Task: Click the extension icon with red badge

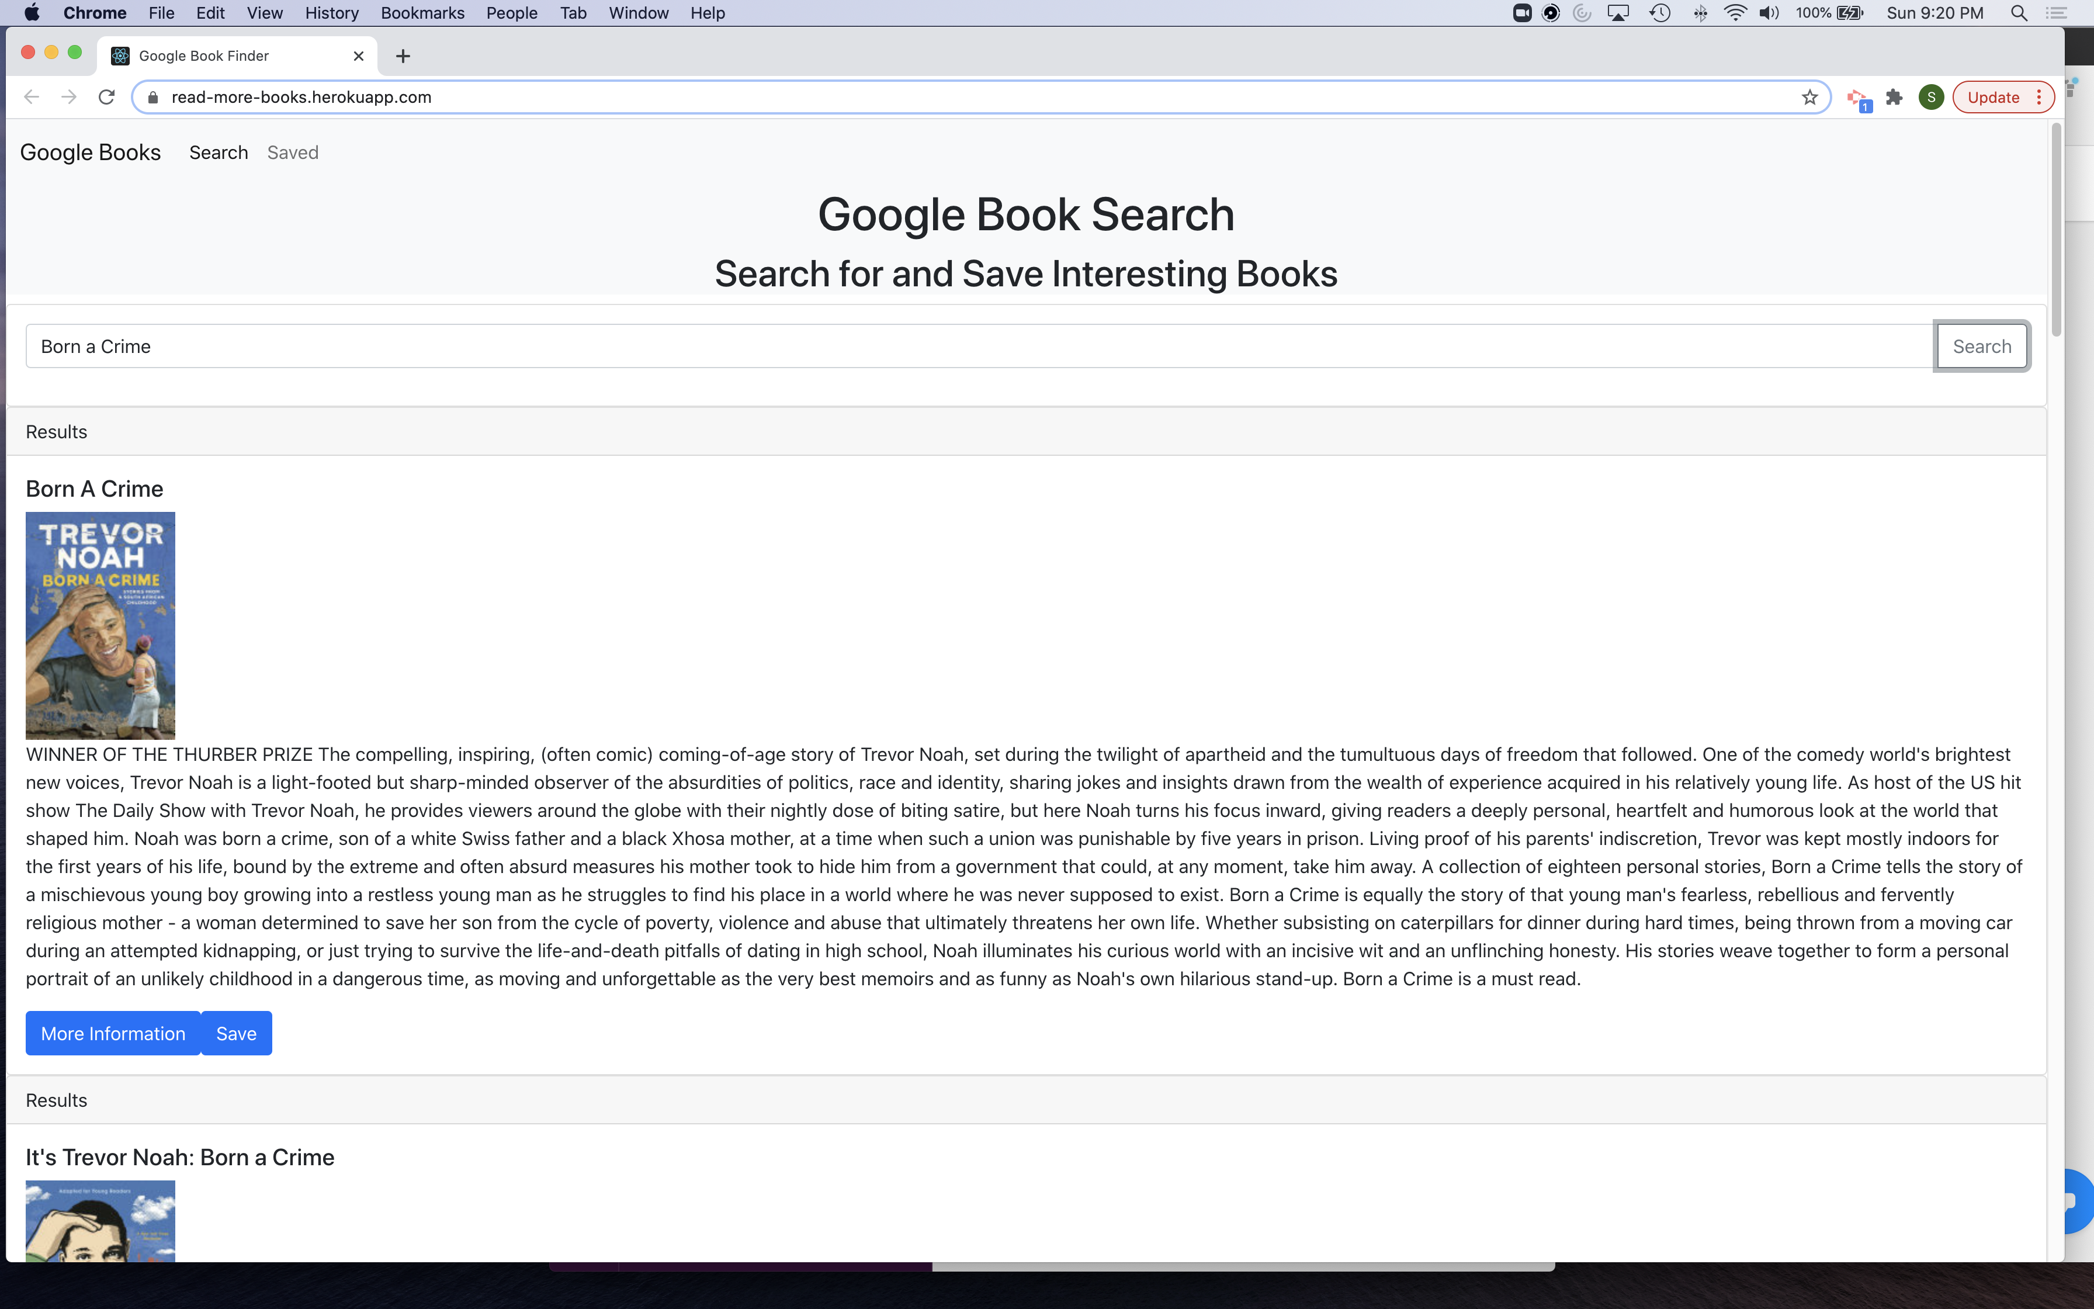Action: coord(1858,97)
